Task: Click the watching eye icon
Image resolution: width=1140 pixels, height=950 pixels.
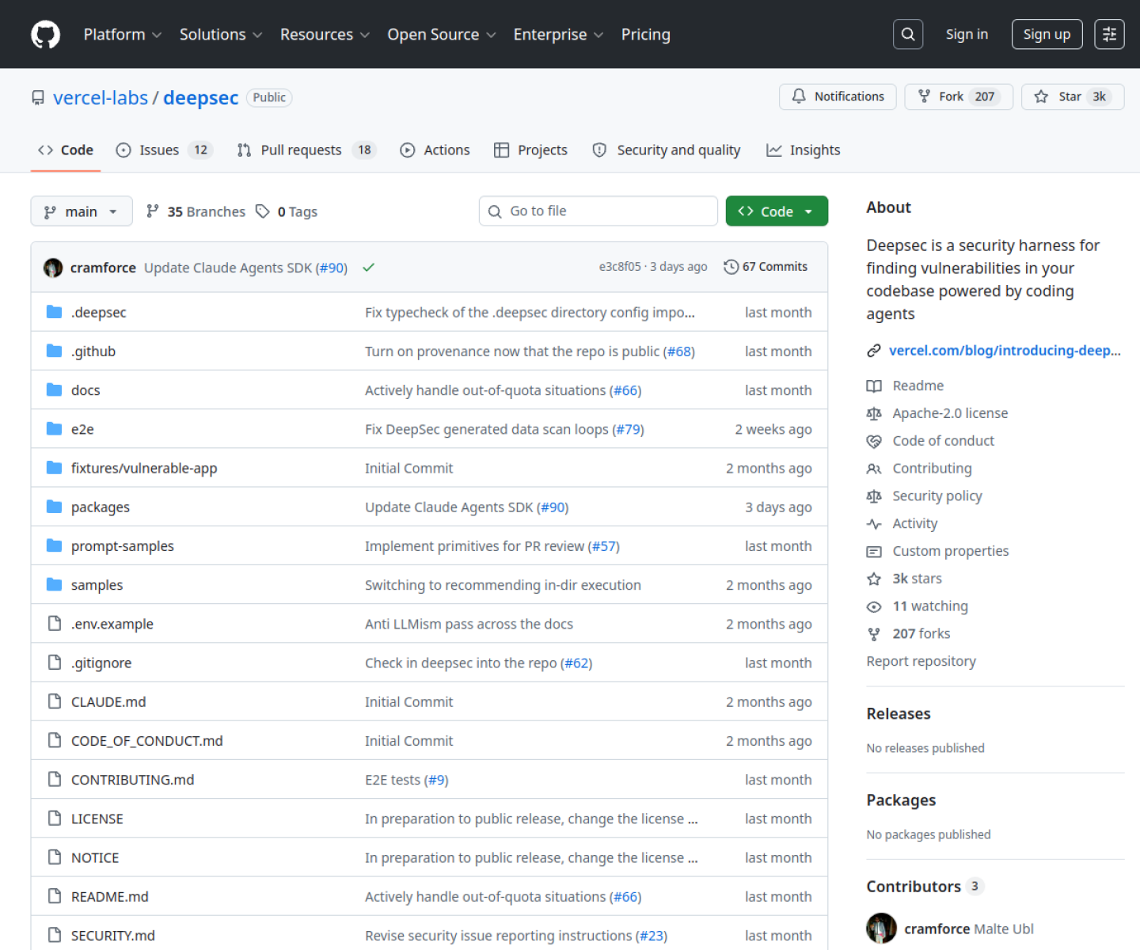Action: click(874, 606)
